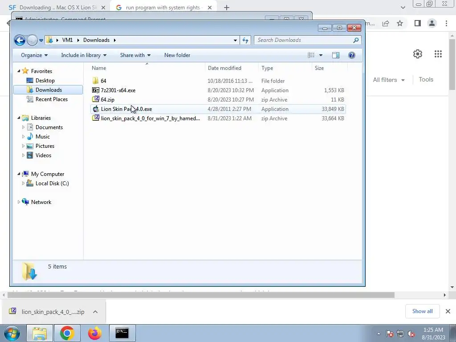Select the 64 folder
Screen dimensions: 456x342
point(218,81)
